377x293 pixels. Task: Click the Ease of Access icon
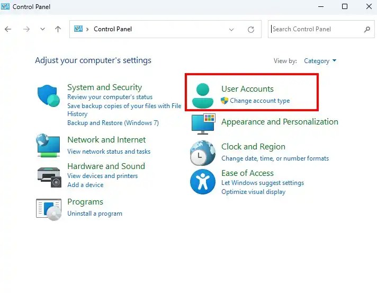pyautogui.click(x=203, y=182)
